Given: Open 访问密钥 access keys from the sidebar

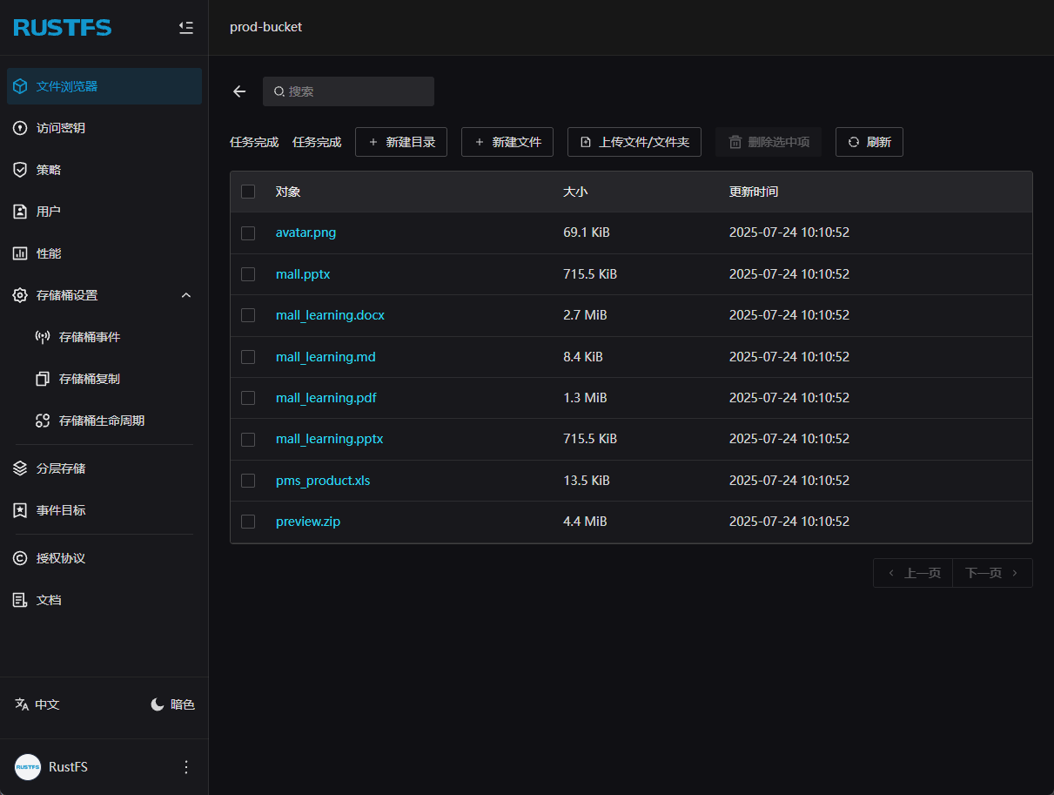Looking at the screenshot, I should click(x=60, y=128).
